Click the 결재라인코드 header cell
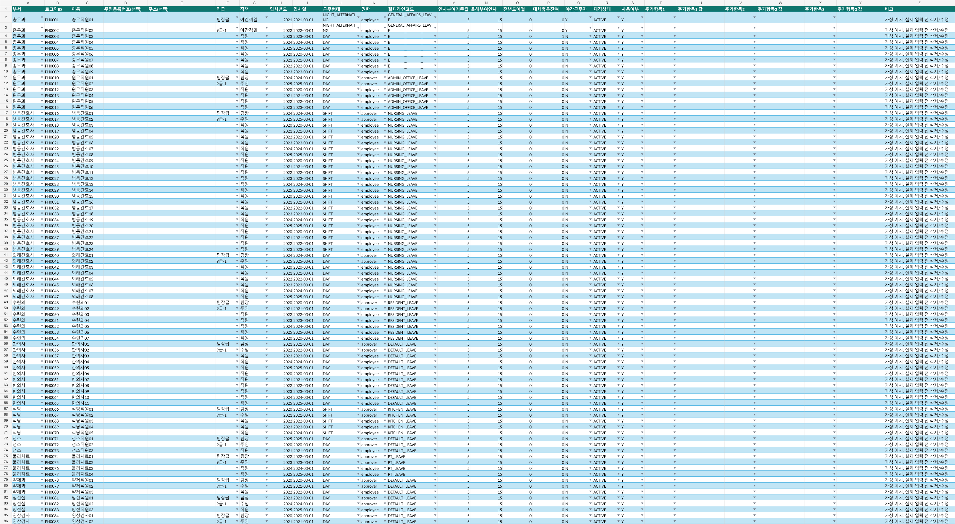 (x=412, y=9)
